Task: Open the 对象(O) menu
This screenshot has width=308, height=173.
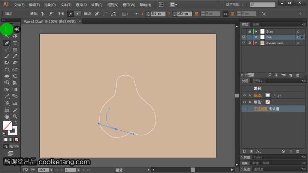Action: click(x=50, y=5)
